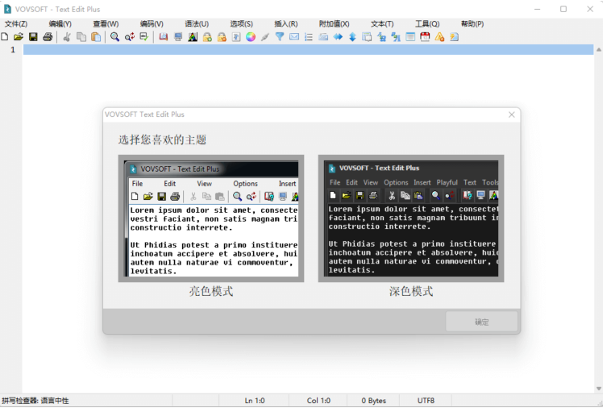
Task: Open the 编辑(Y) menu
Action: click(60, 24)
